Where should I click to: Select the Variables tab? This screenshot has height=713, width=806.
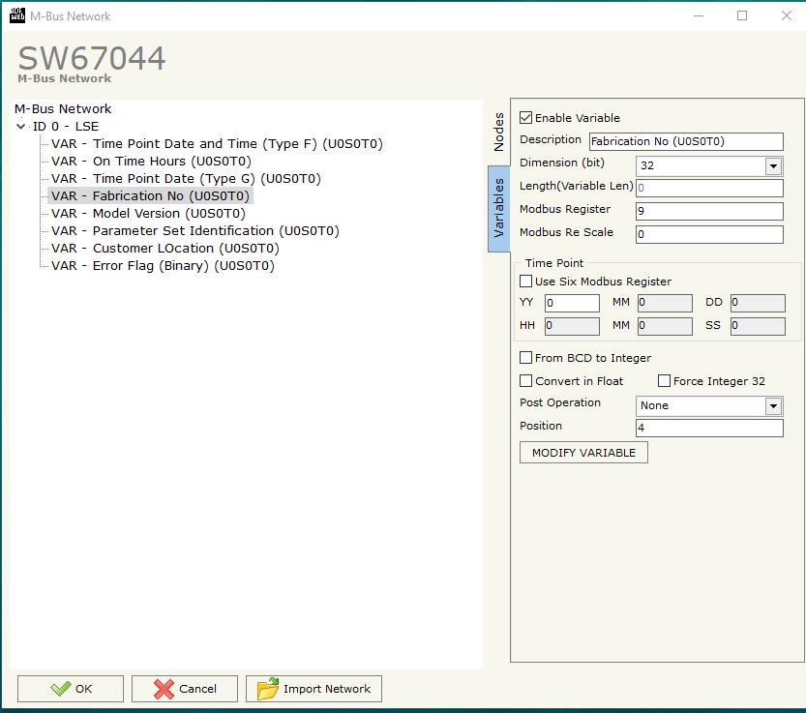coord(498,208)
